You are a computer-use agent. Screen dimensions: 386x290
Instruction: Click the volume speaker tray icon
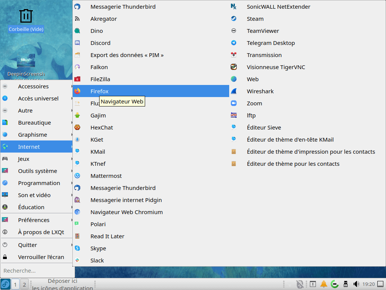tap(356, 284)
